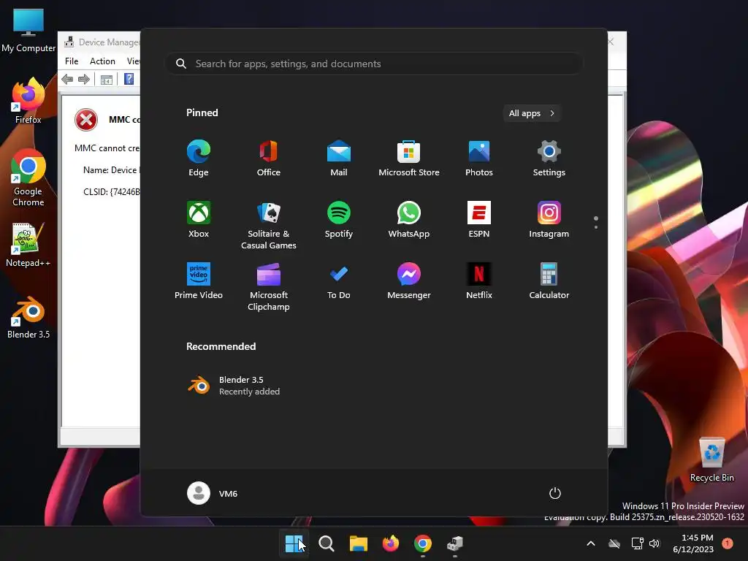
Task: Select Google Chrome desktop shortcut
Action: 28,178
